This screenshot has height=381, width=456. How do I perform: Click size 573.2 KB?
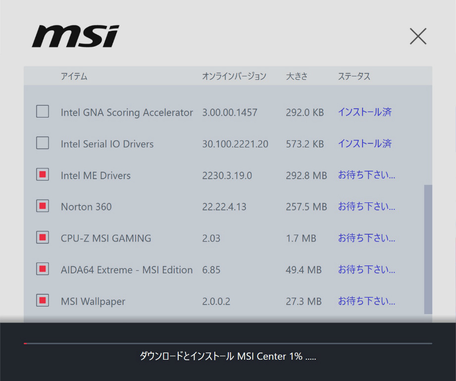coord(305,144)
